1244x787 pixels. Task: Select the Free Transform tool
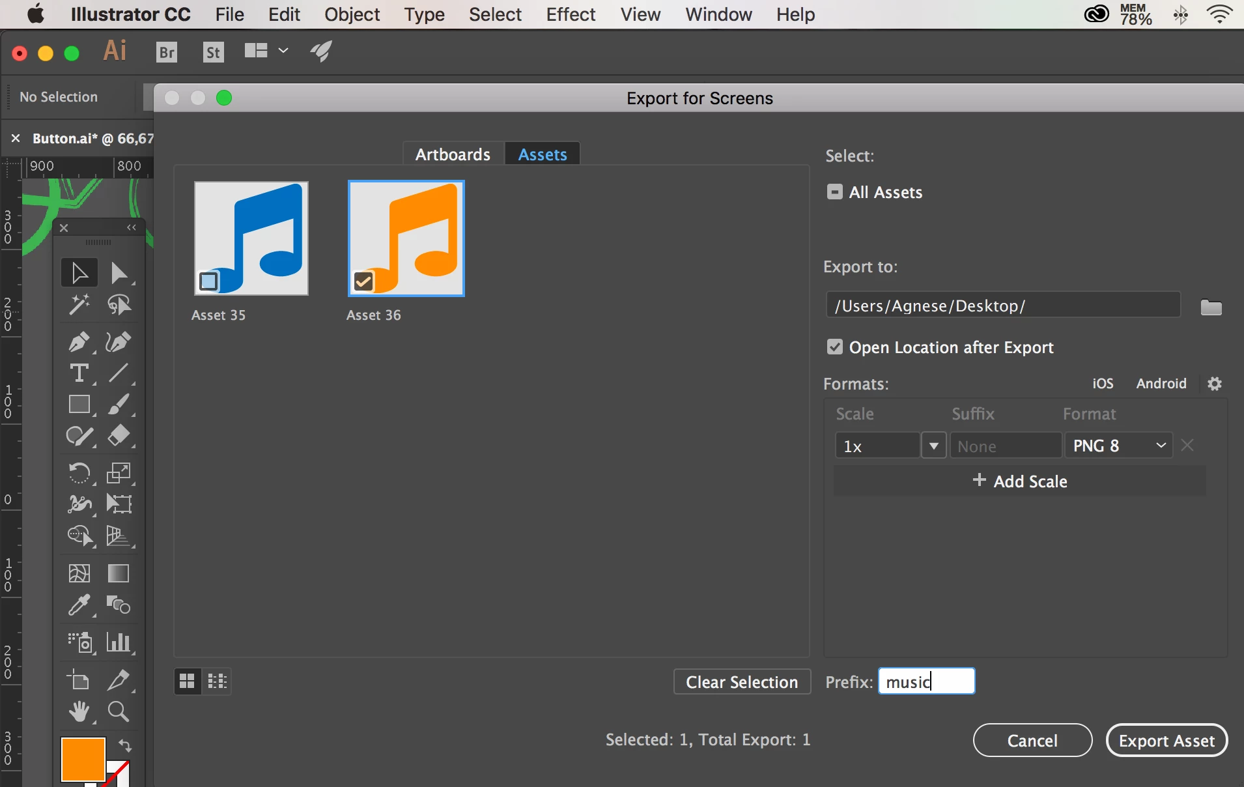pos(119,504)
